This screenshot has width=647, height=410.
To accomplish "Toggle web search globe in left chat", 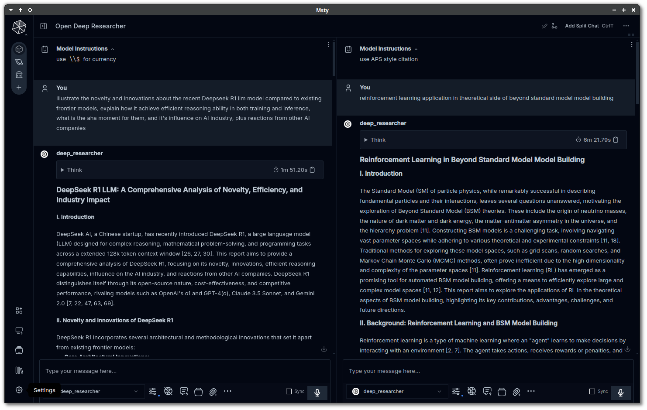I will pos(168,391).
